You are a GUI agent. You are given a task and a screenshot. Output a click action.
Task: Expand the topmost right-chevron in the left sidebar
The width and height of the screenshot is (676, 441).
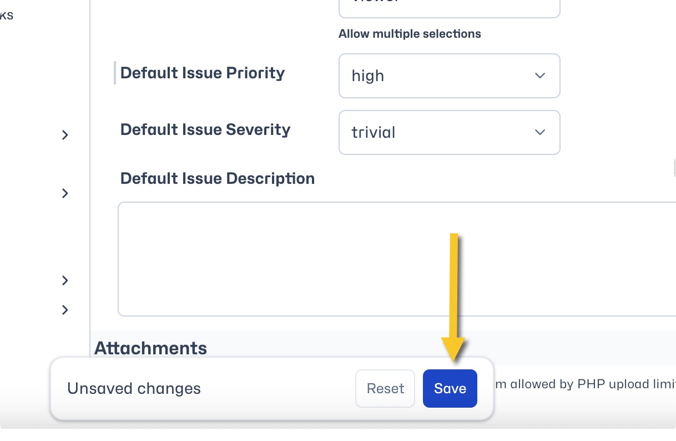(x=65, y=135)
